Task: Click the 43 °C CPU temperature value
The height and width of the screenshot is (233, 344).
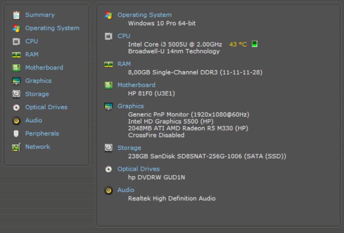Action: [238, 44]
